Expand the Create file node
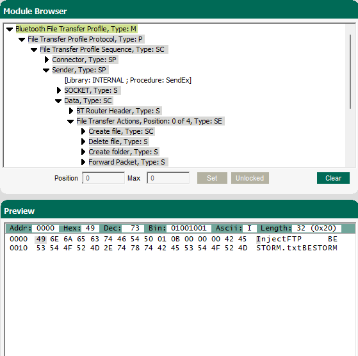Image resolution: width=358 pixels, height=356 pixels. (83, 131)
